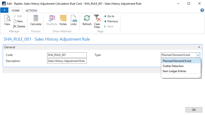Open the blue application menu dropdown
The width and height of the screenshot is (205, 115).
[x=4, y=10]
